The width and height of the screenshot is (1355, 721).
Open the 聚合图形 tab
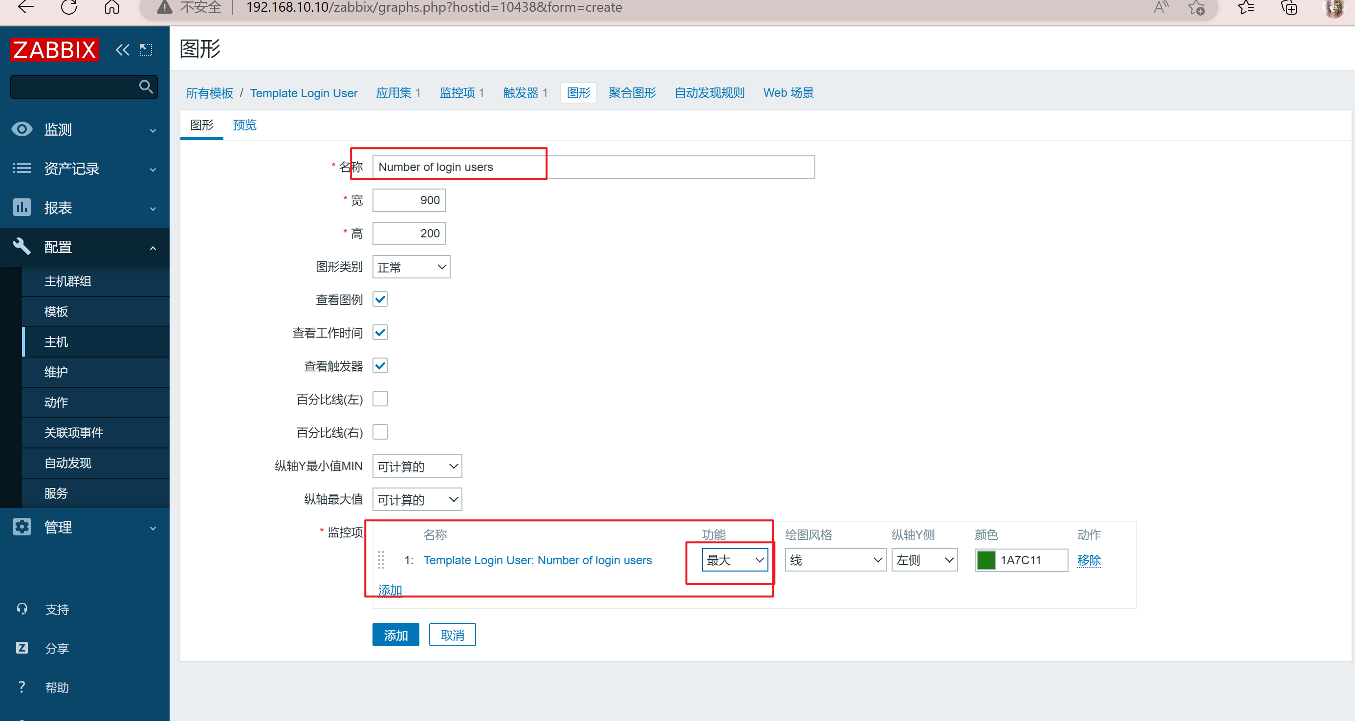click(632, 92)
